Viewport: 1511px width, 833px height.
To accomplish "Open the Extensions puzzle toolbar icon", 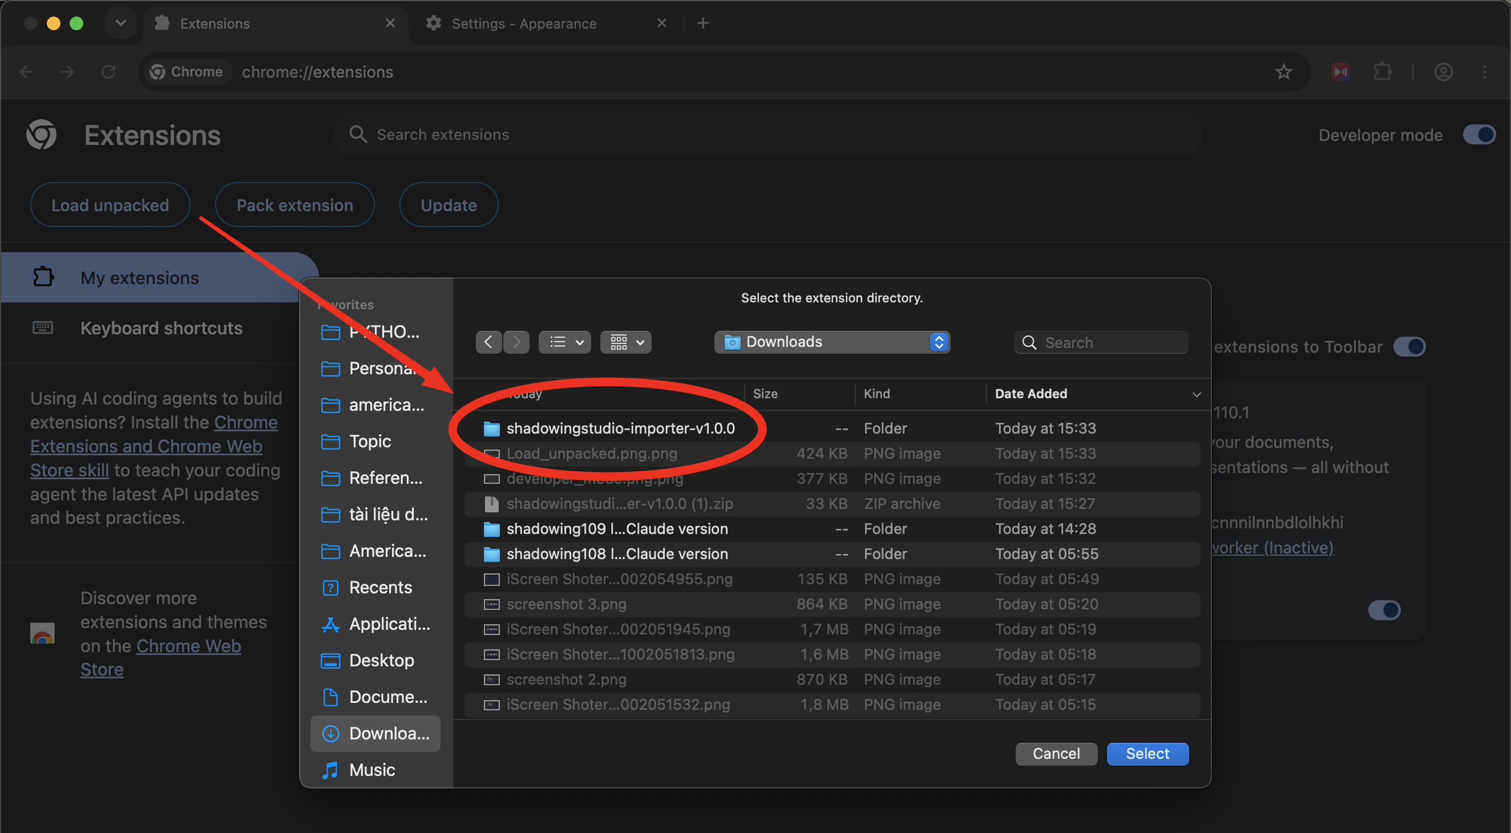I will [1383, 71].
